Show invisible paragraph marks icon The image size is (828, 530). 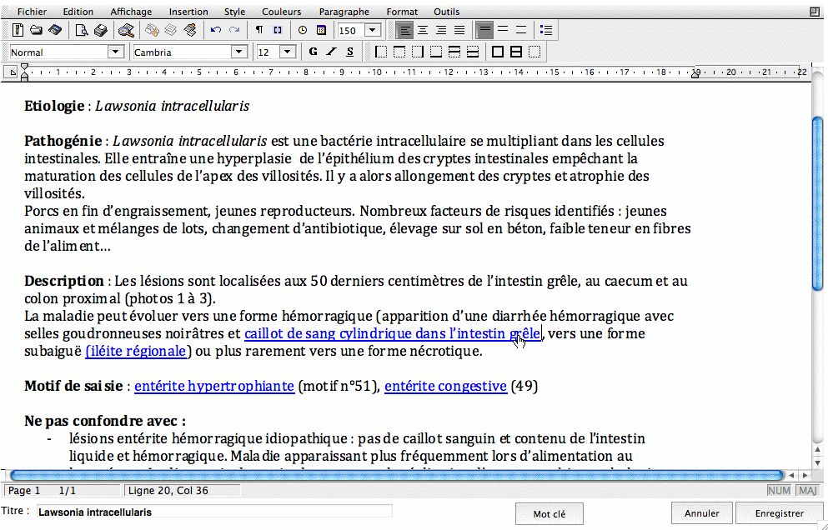[x=259, y=31]
